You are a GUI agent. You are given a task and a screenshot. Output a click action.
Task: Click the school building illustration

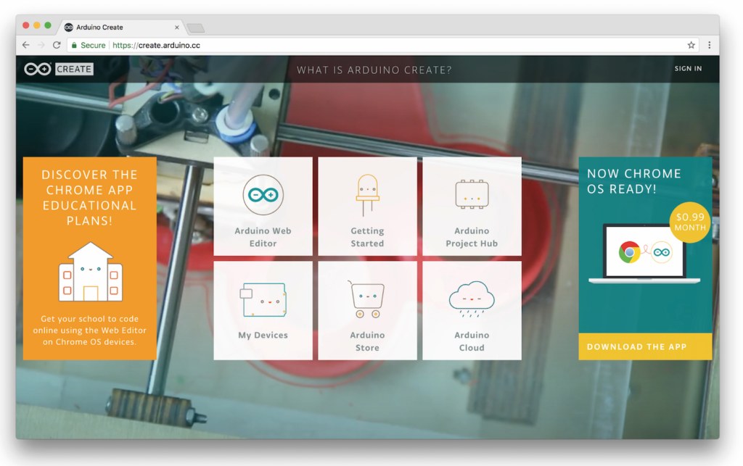(x=90, y=272)
